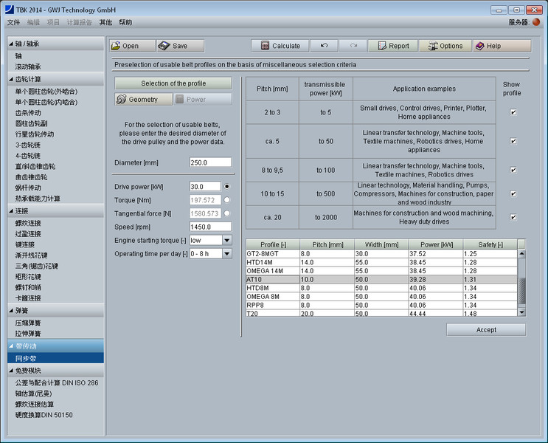Open the 帮助 menu
Screen dimensions: 548x443
[x=125, y=23]
